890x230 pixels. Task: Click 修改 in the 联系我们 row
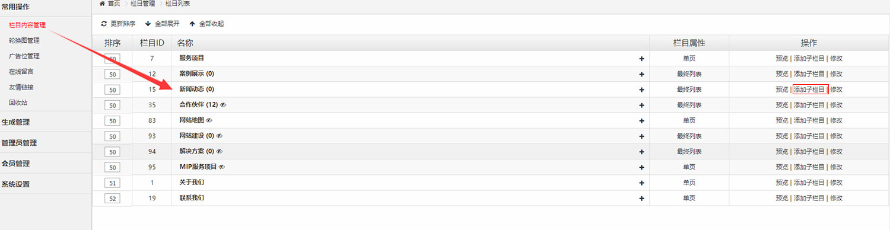[836, 197]
